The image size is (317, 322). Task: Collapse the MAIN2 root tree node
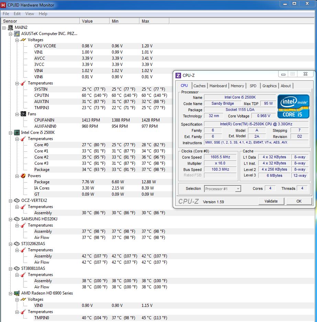point(4,27)
